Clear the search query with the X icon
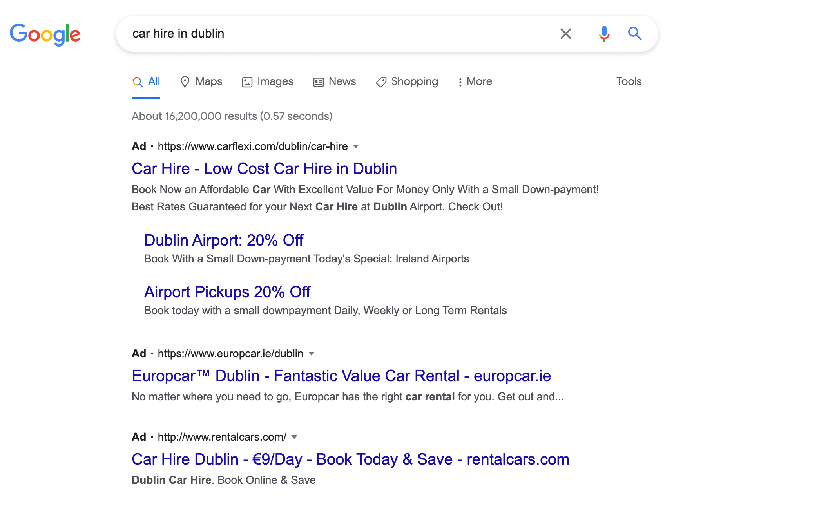Image resolution: width=837 pixels, height=510 pixels. pyautogui.click(x=565, y=34)
